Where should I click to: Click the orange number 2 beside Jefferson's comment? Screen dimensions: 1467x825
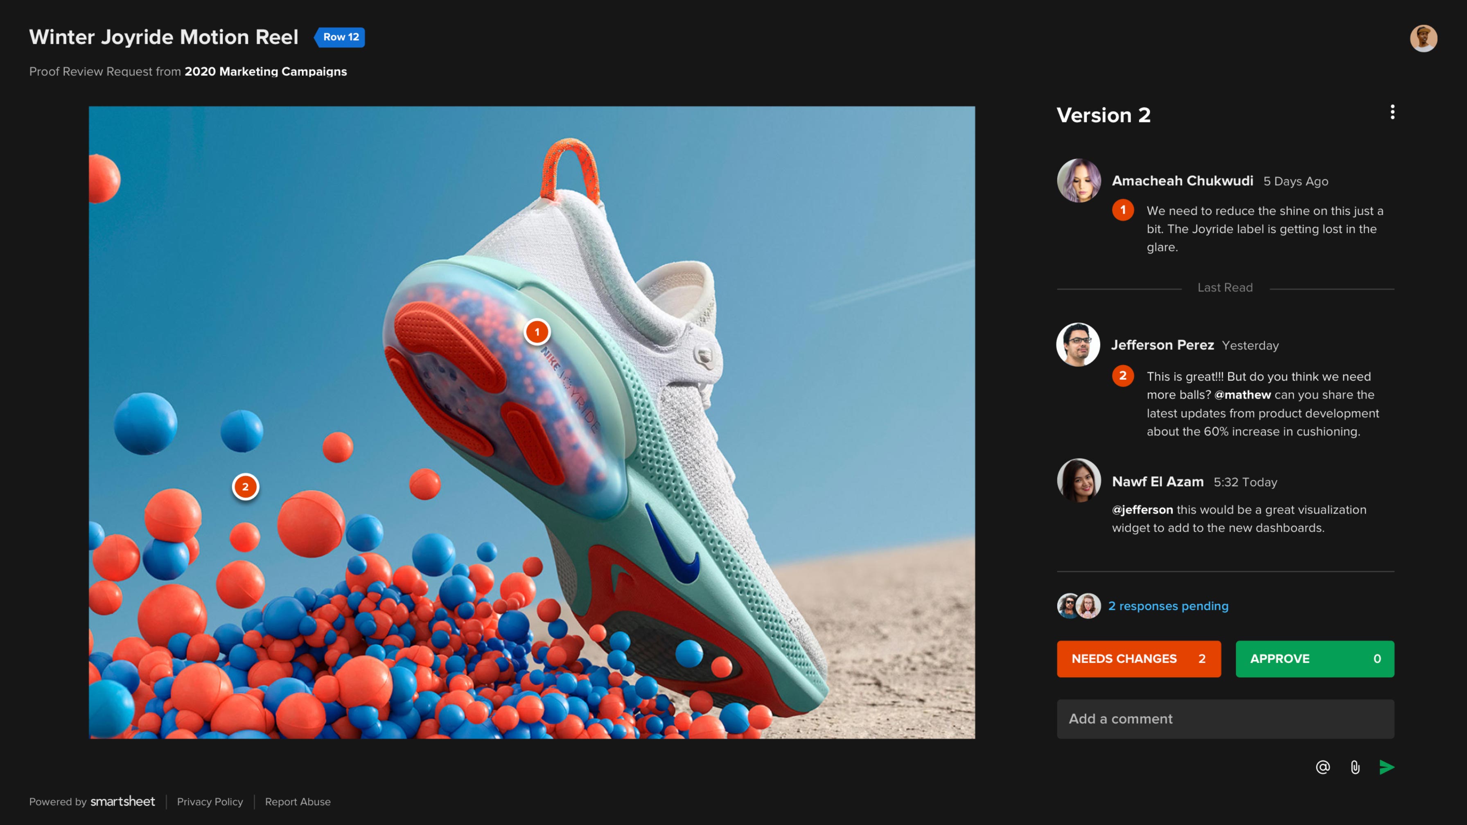click(1123, 376)
